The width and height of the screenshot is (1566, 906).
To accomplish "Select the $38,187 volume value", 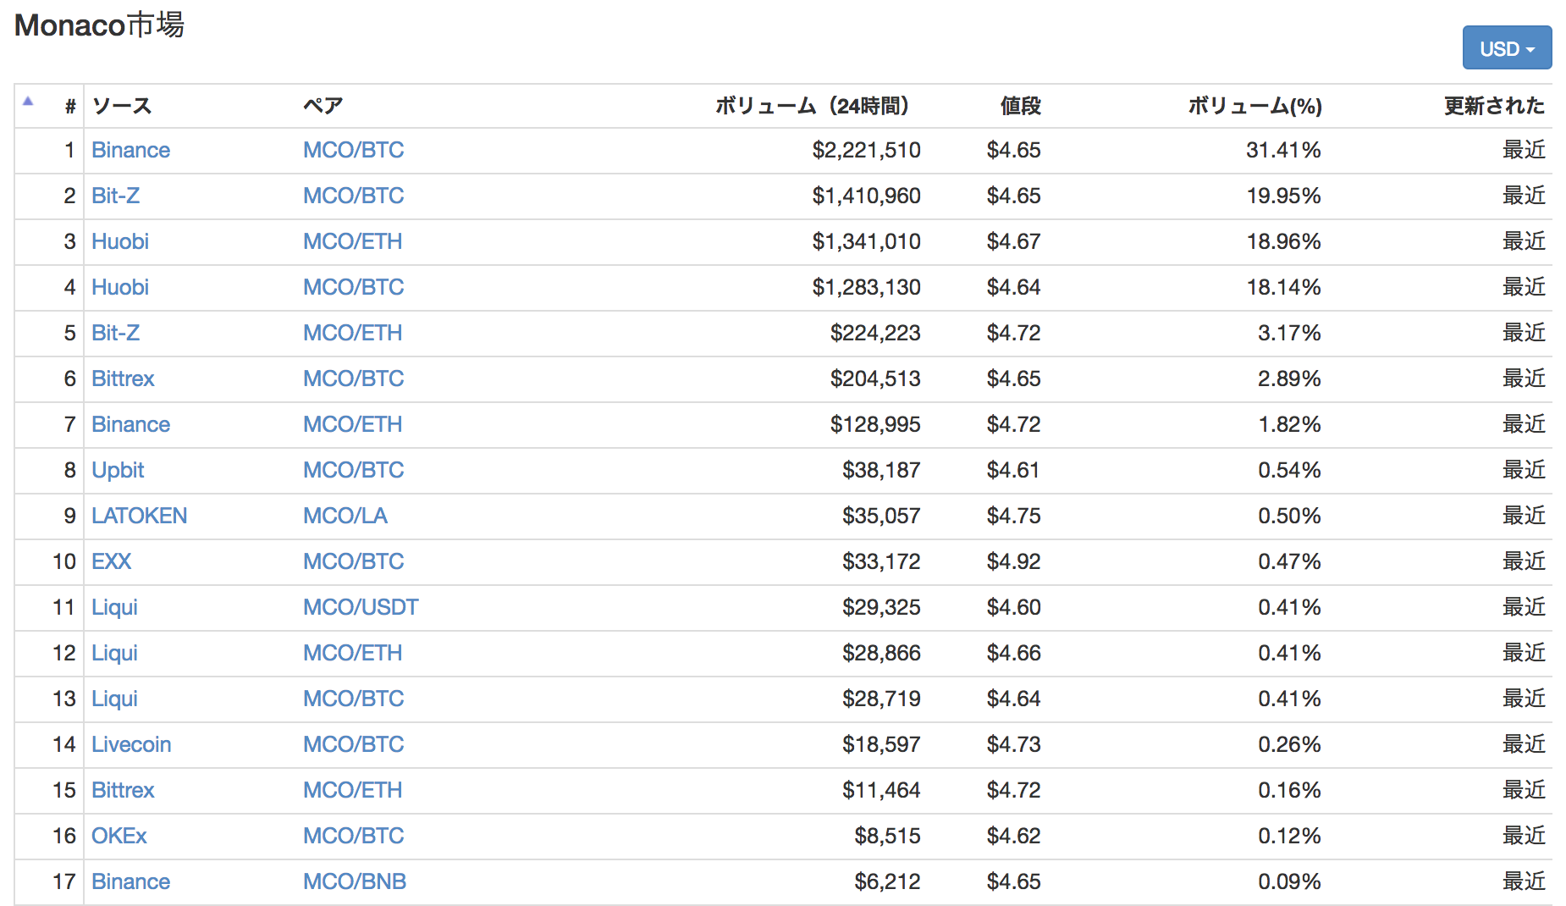I will click(x=881, y=470).
